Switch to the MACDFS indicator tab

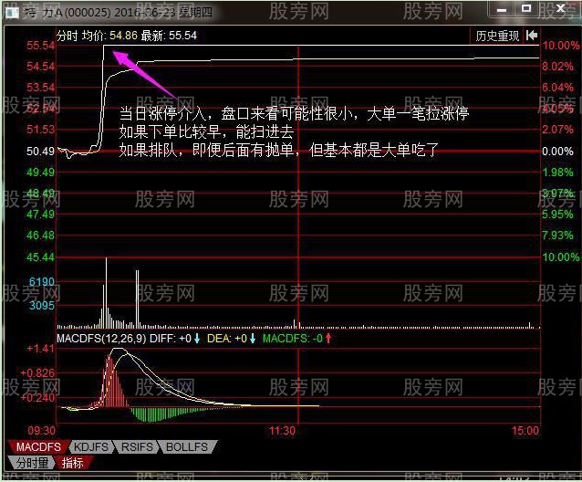(38, 446)
